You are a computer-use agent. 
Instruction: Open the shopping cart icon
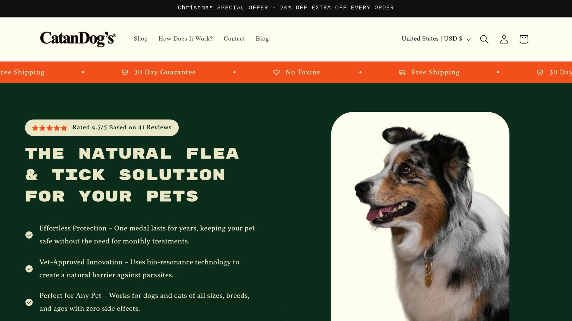pyautogui.click(x=524, y=39)
